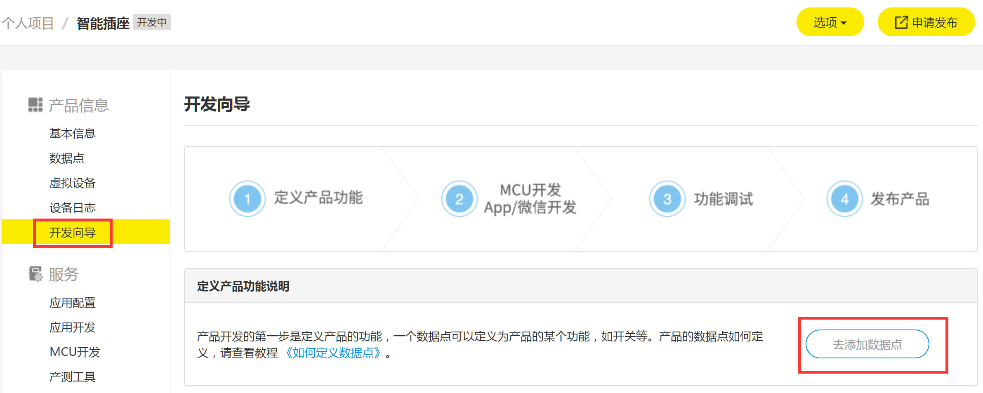The width and height of the screenshot is (983, 393).
Task: Select the 功能调试 step label
Action: pos(723,199)
